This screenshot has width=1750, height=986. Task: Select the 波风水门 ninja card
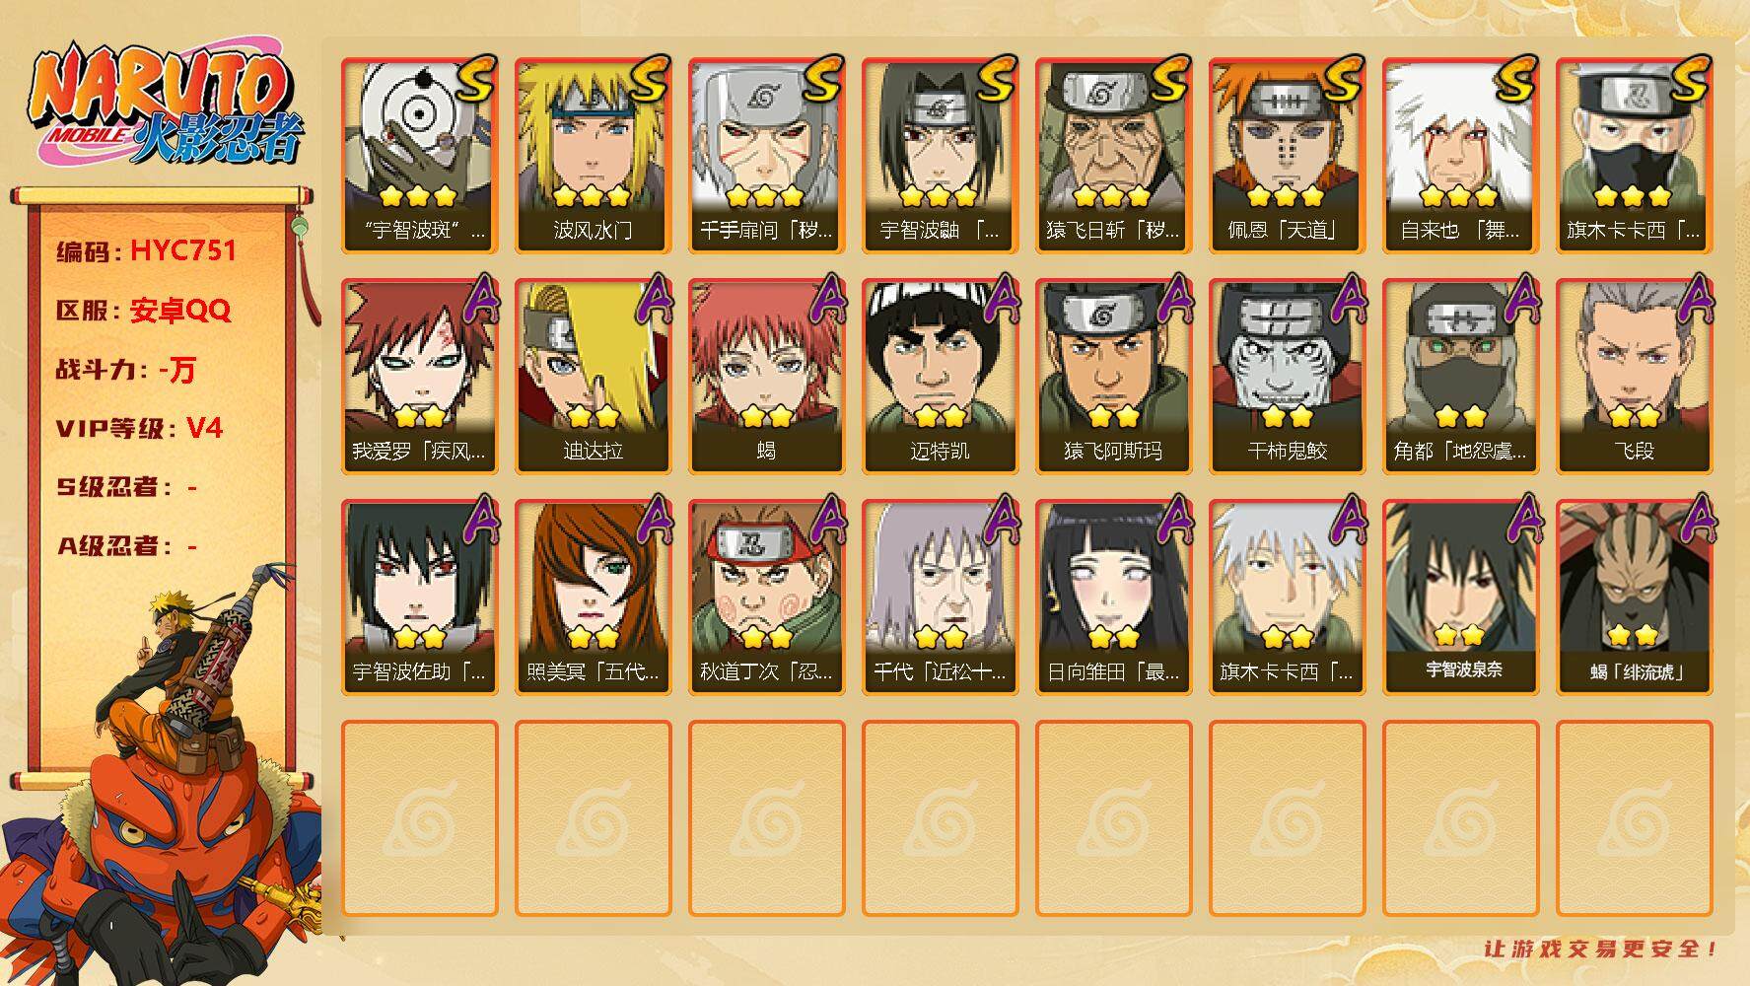593,156
